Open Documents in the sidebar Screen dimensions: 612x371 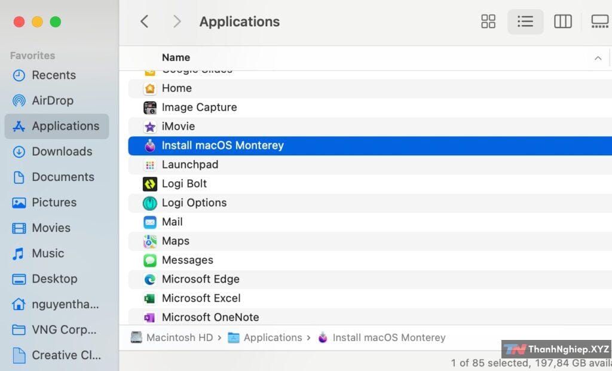pos(63,177)
